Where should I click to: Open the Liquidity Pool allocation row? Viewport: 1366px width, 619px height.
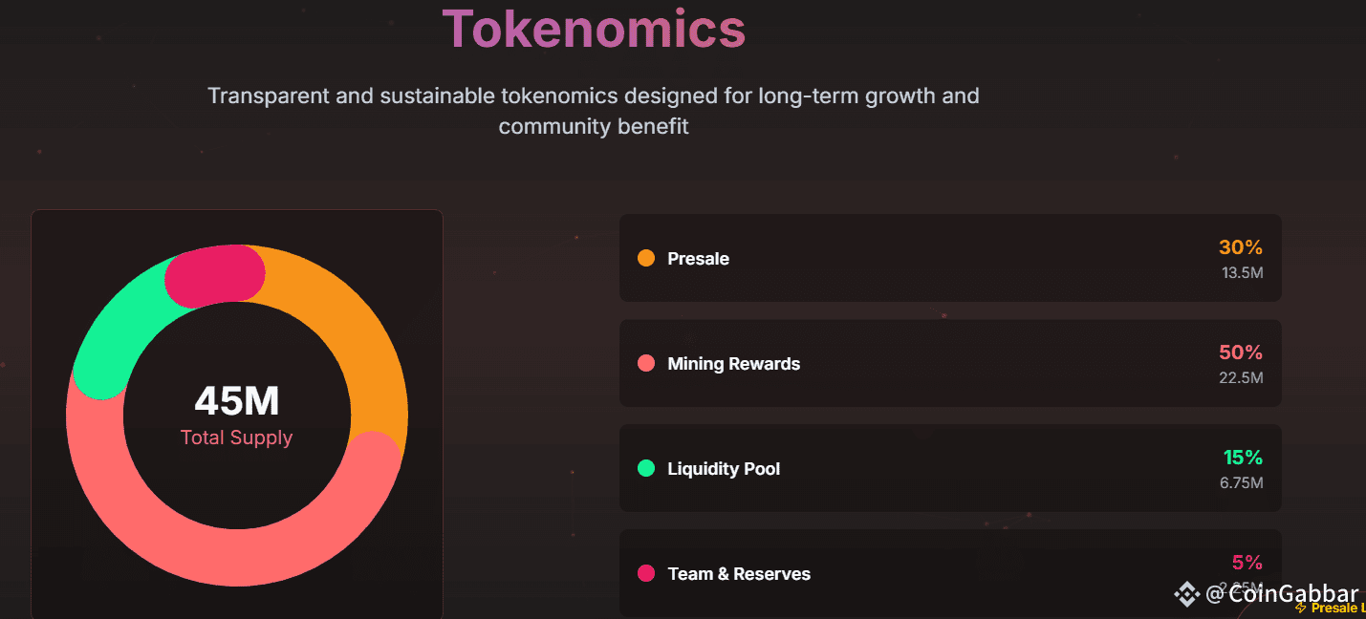pos(950,468)
